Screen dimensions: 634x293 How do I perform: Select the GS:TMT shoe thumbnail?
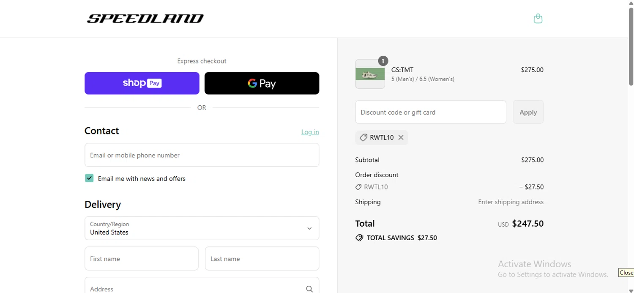click(370, 74)
